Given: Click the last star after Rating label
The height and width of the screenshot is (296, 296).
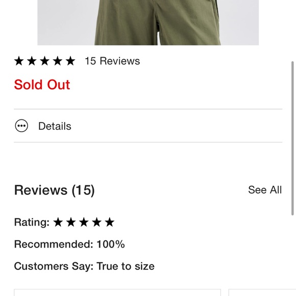Looking at the screenshot, I should [110, 222].
